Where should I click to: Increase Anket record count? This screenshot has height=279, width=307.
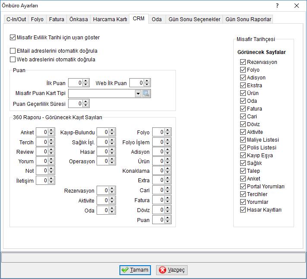(x=51, y=130)
